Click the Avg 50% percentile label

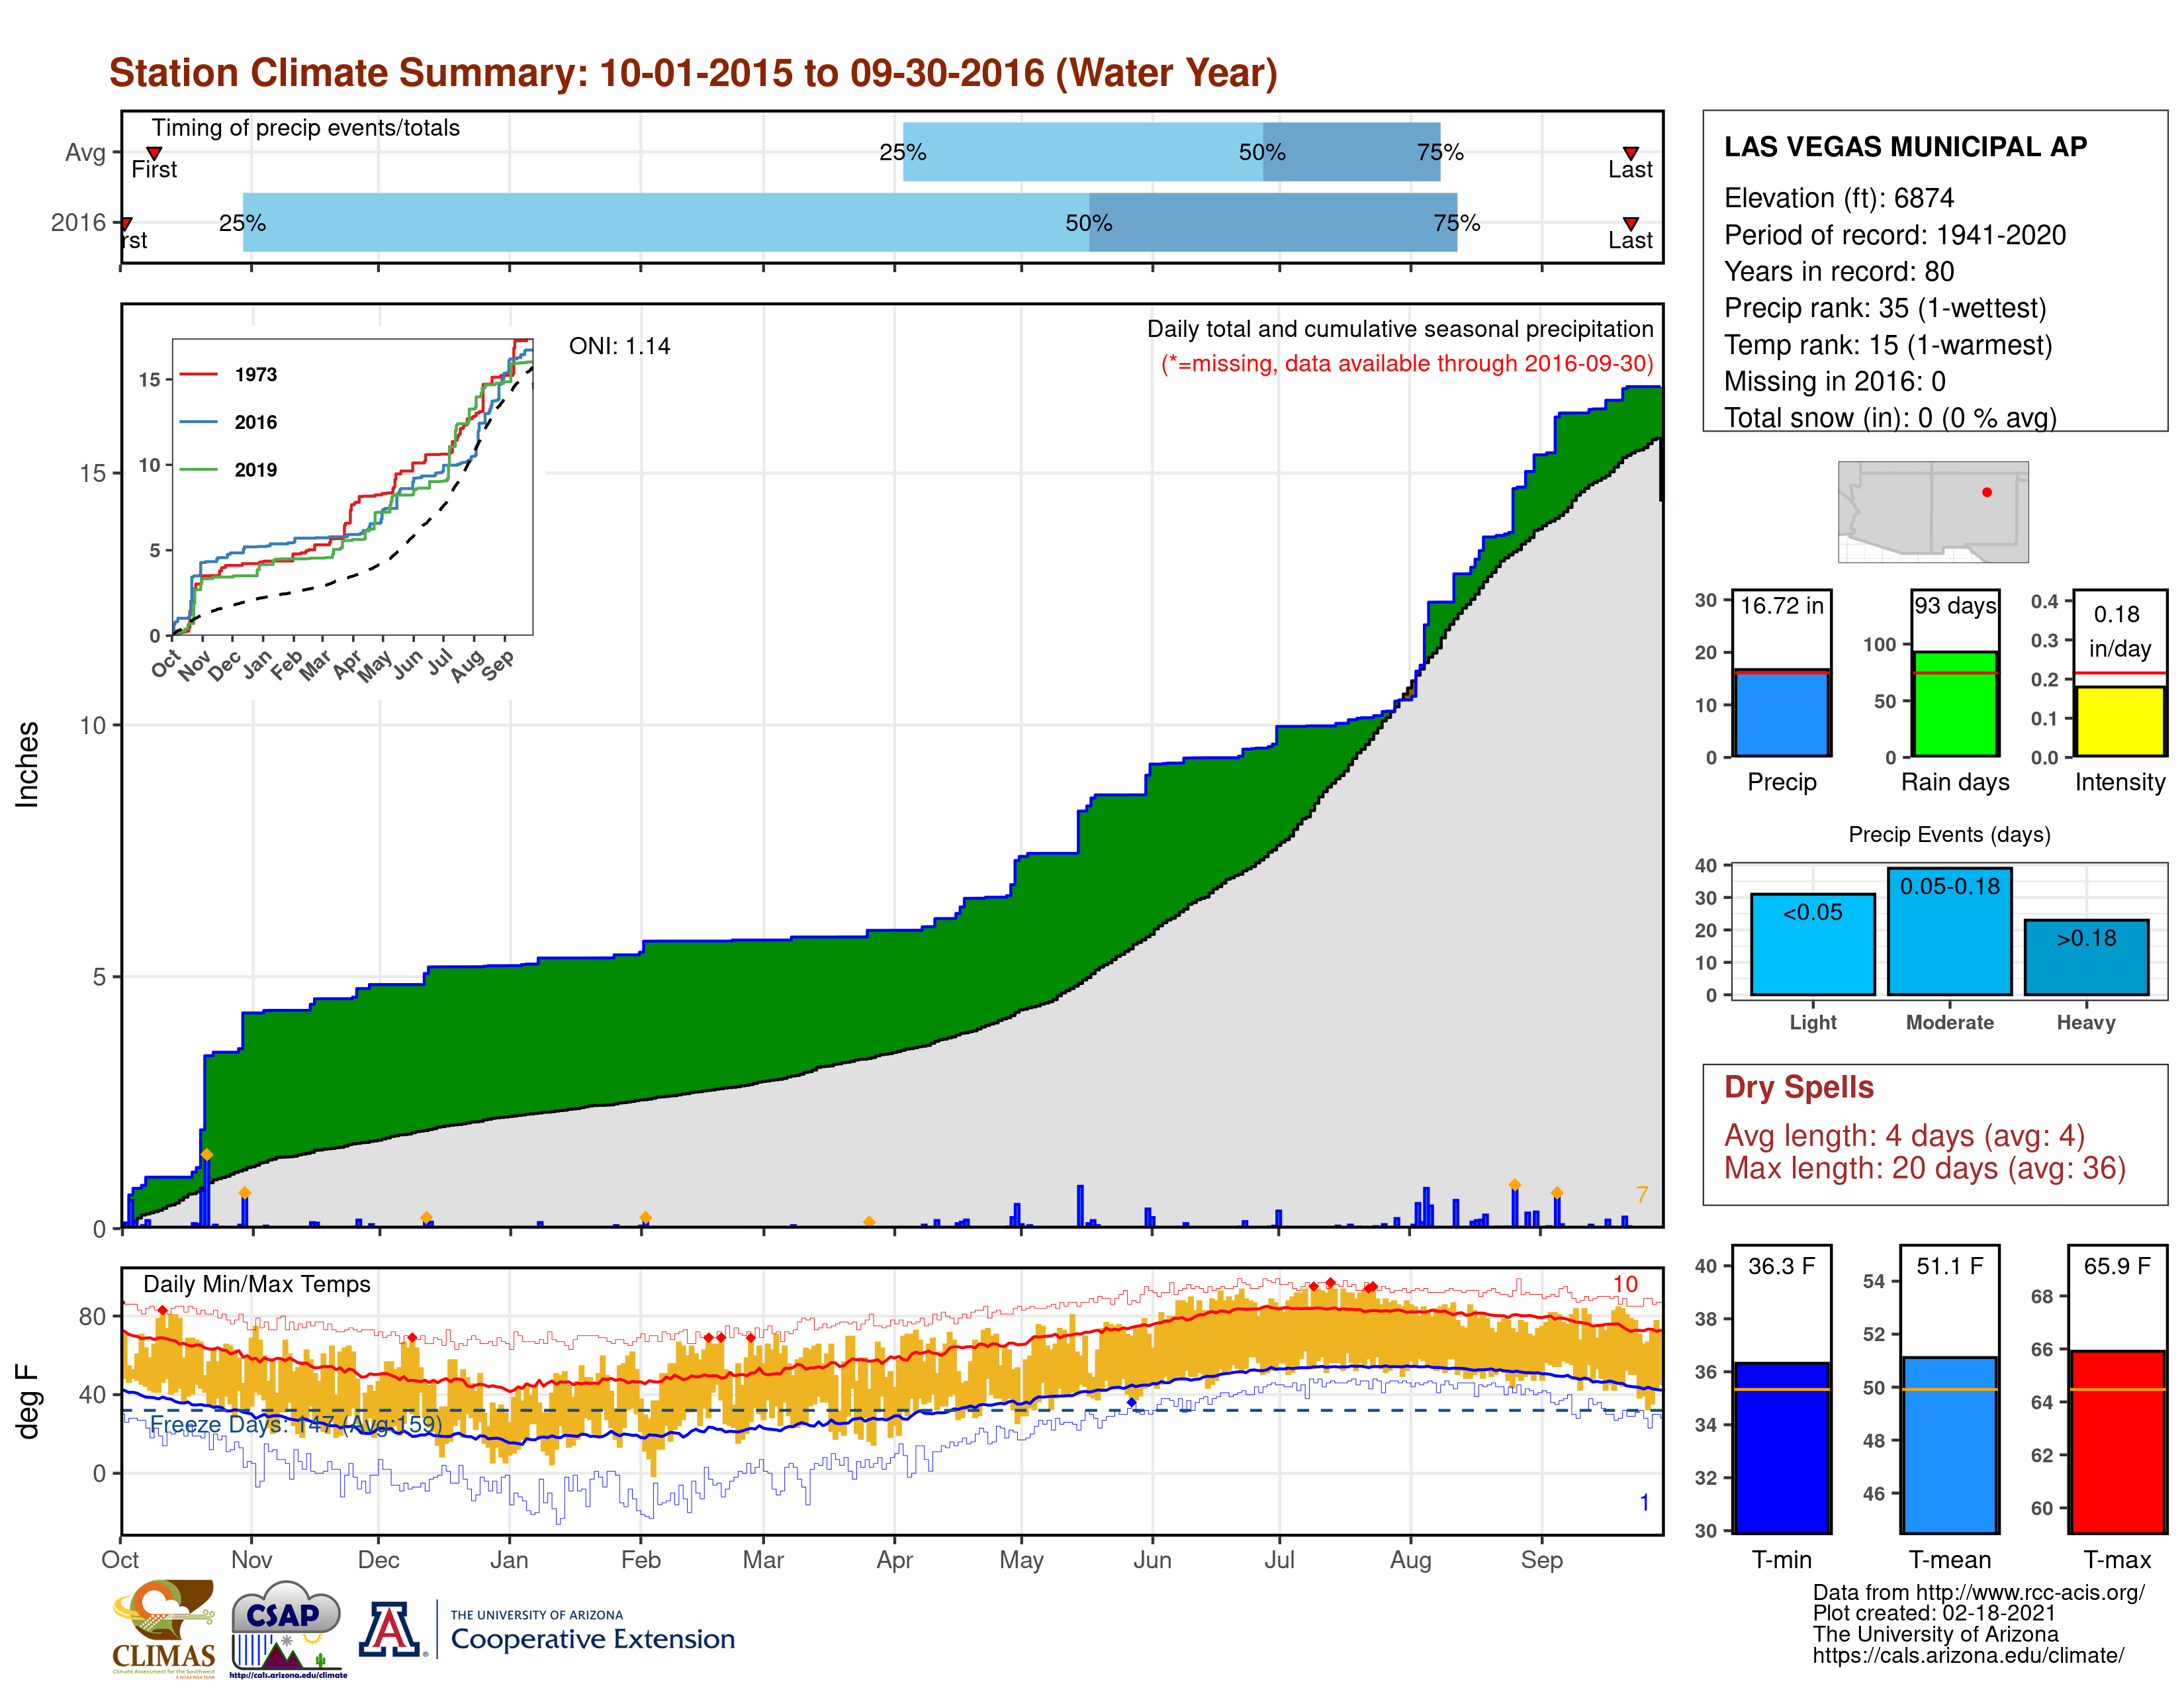[1262, 152]
